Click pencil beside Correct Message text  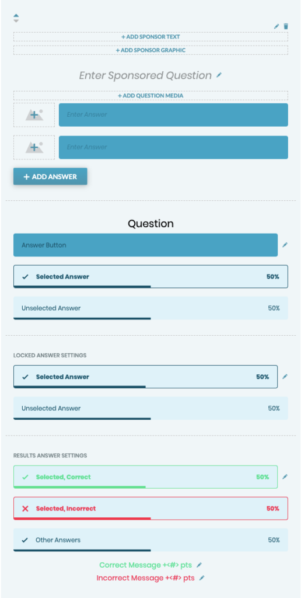click(199, 565)
